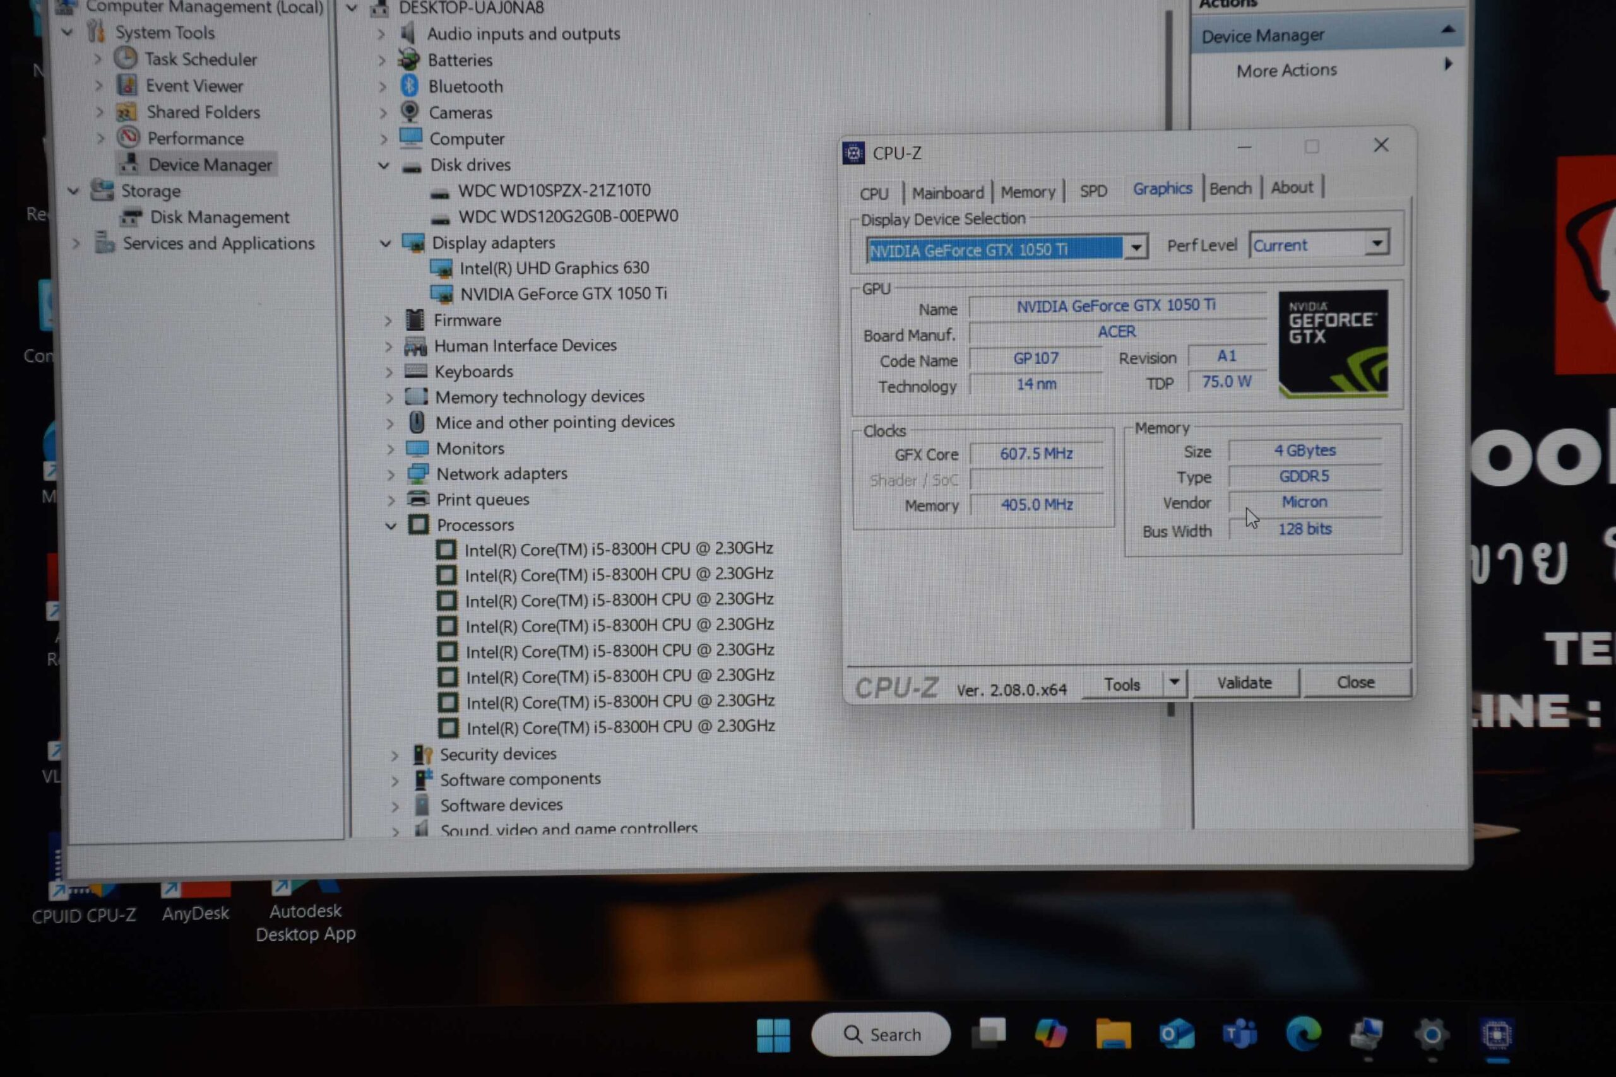Select the Computer device category
This screenshot has width=1616, height=1077.
466,139
